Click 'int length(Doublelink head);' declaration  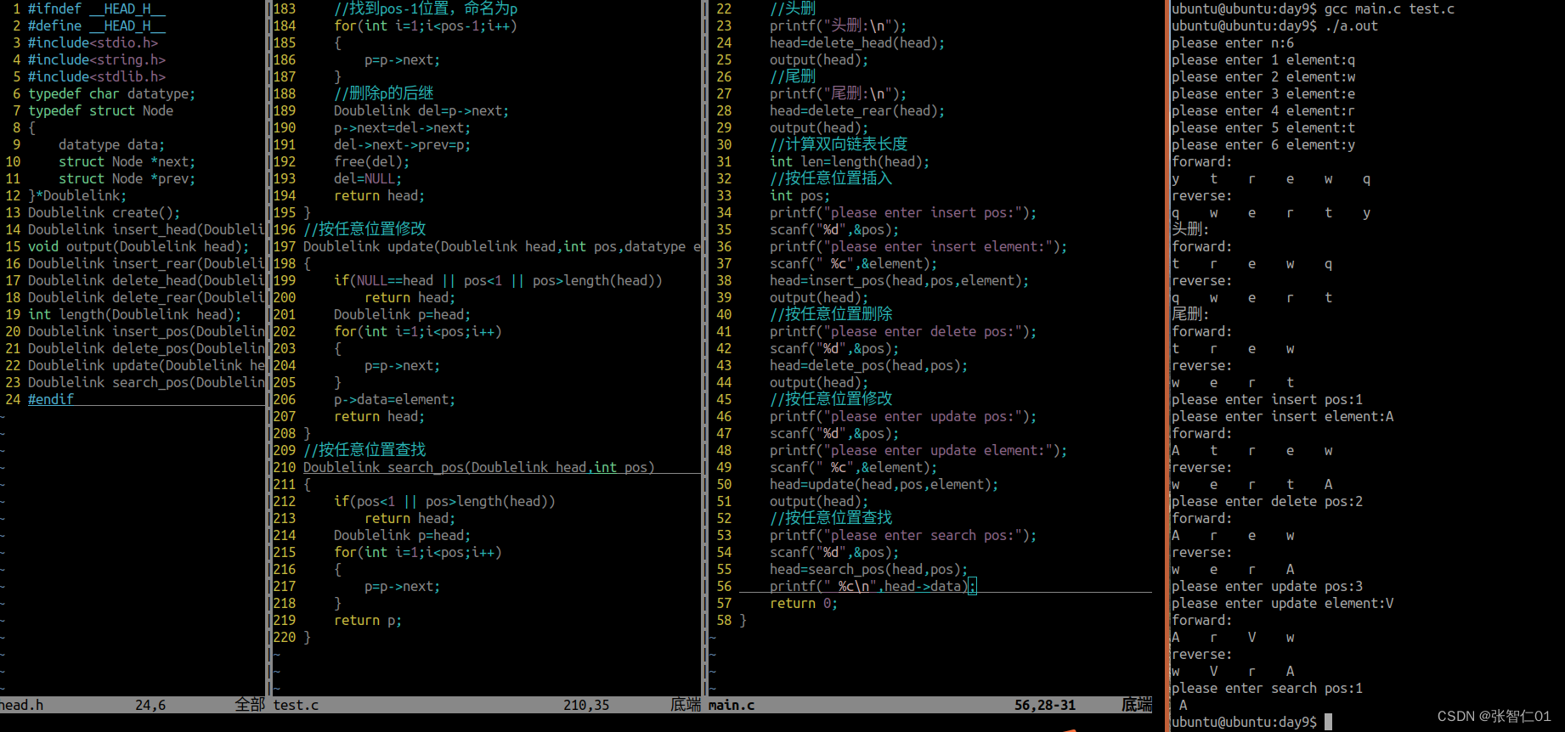pyautogui.click(x=134, y=314)
